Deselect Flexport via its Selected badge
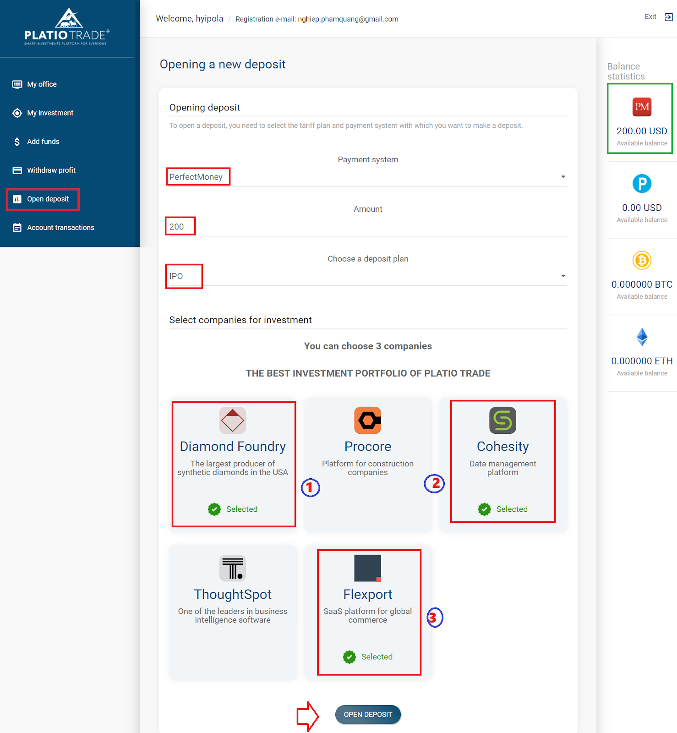677x733 pixels. (x=368, y=657)
